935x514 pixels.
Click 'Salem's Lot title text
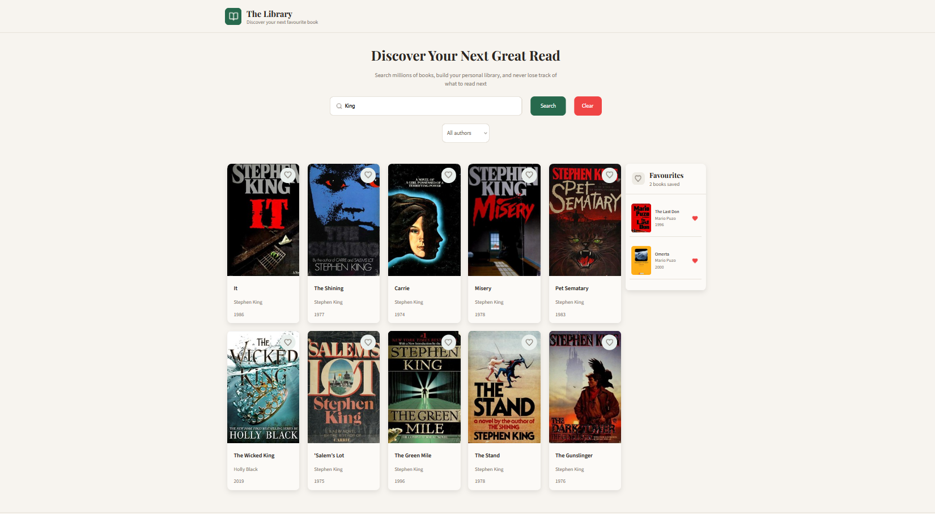[x=329, y=456]
